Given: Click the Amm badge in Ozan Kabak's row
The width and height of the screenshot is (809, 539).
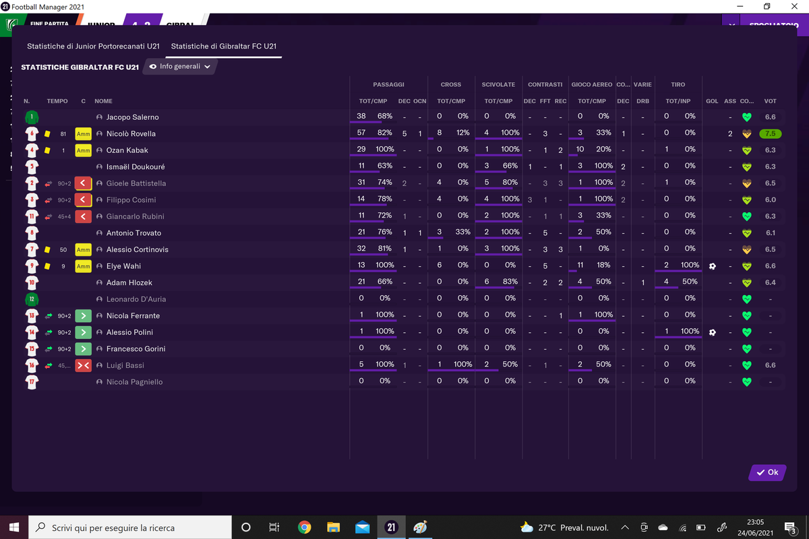Looking at the screenshot, I should (83, 150).
